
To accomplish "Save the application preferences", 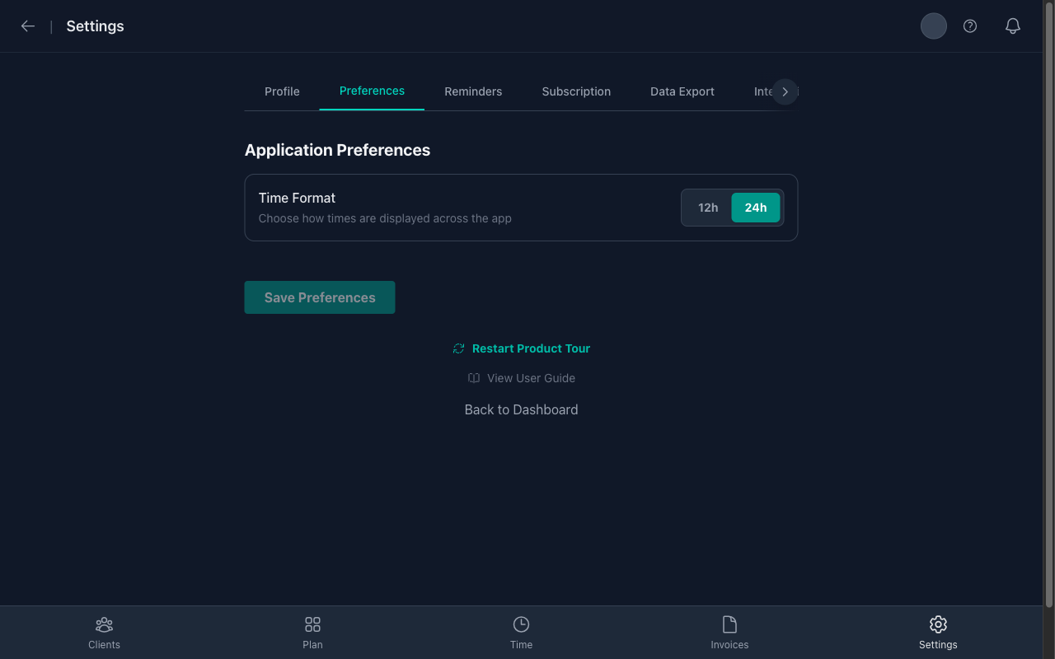I will 319,297.
